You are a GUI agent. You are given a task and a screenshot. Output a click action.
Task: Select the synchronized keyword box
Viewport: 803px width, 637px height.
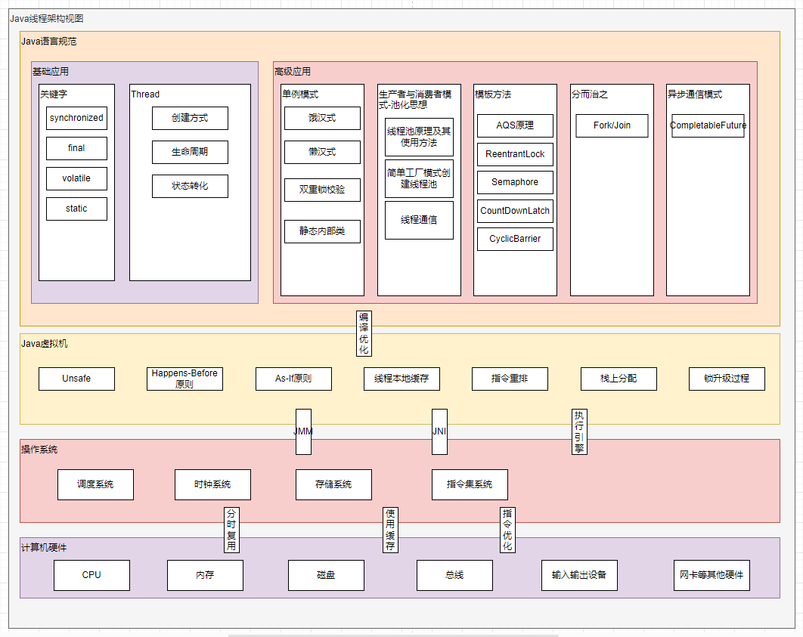pyautogui.click(x=76, y=118)
